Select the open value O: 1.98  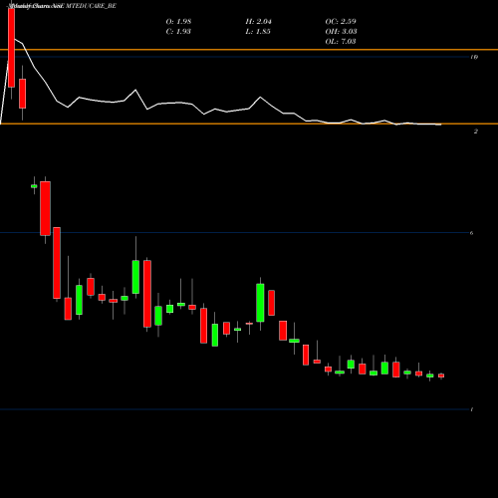178,22
